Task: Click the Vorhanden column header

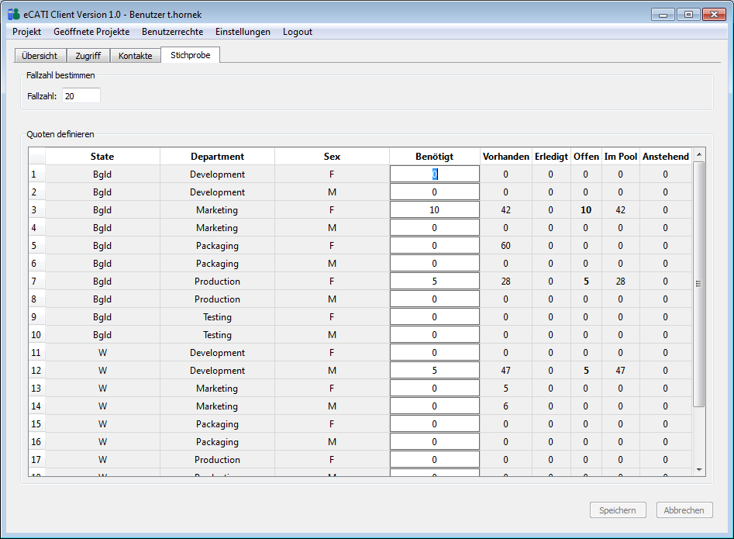Action: [506, 157]
